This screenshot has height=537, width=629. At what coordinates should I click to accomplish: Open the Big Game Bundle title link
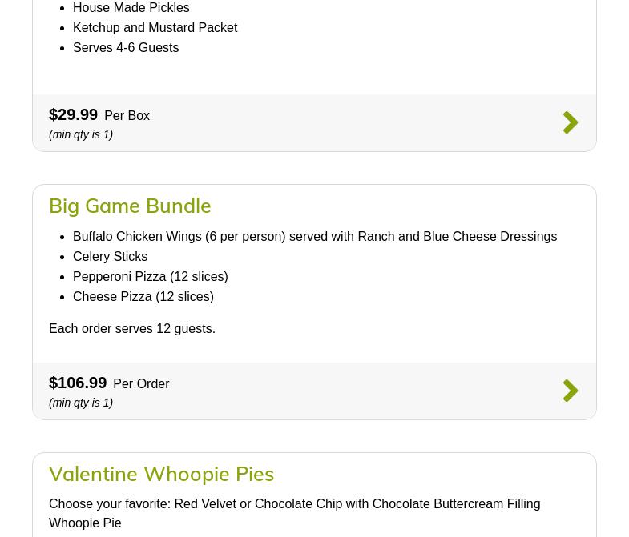tap(130, 206)
